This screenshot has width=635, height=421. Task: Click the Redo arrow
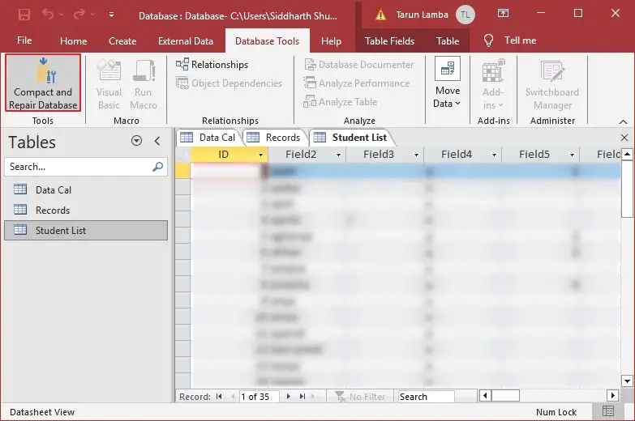click(x=79, y=15)
